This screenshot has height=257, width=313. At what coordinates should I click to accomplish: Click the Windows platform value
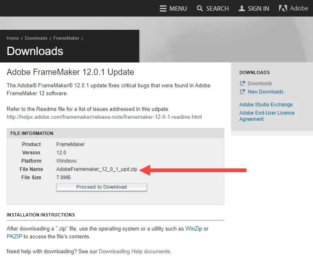(x=66, y=161)
